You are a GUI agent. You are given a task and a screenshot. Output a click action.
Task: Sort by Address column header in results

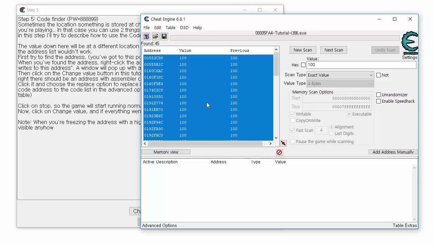tap(160, 50)
